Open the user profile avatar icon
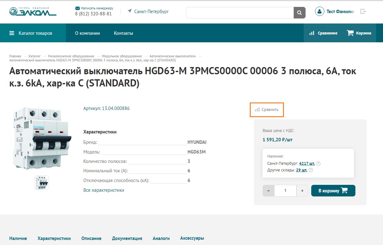 (319, 12)
